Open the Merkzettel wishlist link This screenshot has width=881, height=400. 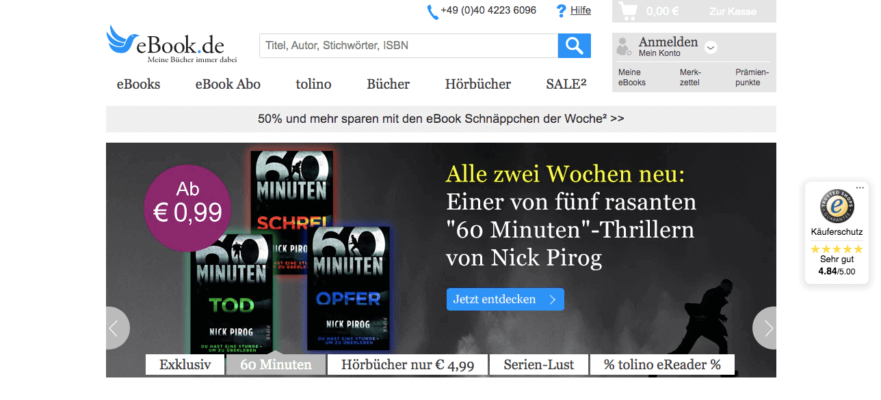(x=691, y=77)
